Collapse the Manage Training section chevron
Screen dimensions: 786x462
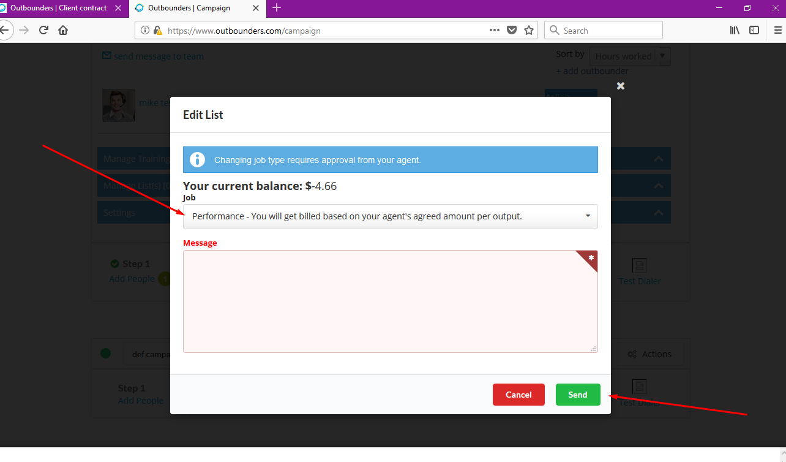pos(659,159)
